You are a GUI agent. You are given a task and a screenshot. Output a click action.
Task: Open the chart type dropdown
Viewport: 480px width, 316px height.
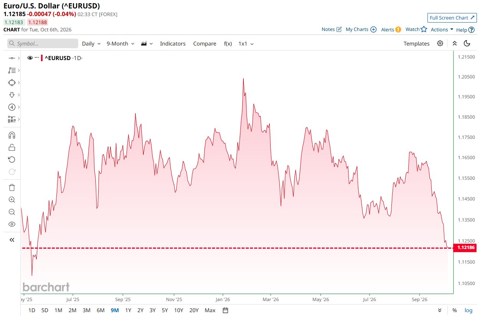(x=147, y=44)
